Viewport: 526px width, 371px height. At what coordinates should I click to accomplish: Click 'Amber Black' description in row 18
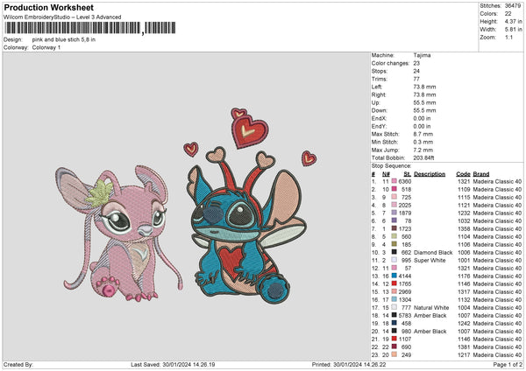point(430,315)
